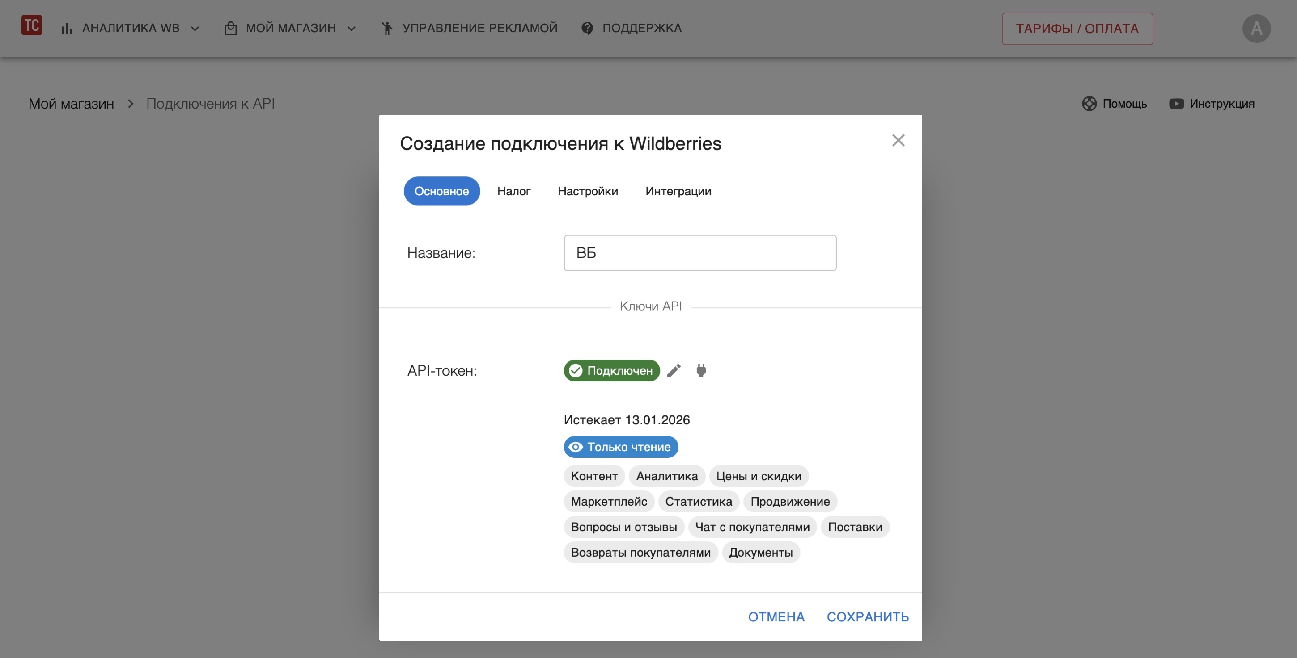1297x658 pixels.
Task: Open the user avatar in the top right
Action: pos(1257,28)
